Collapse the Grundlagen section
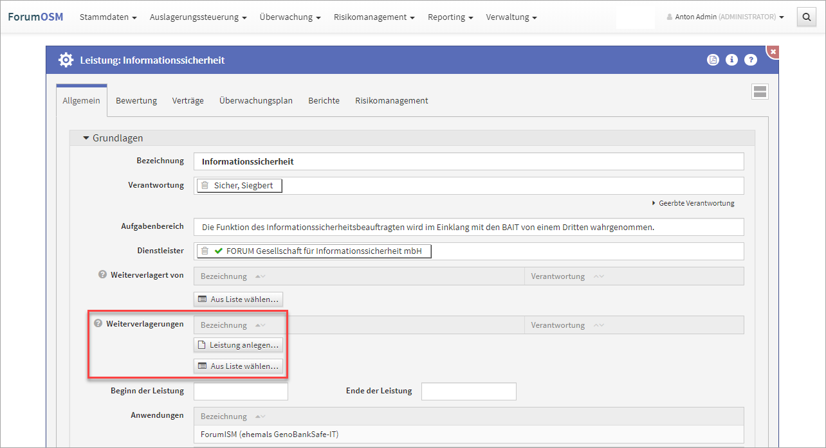The image size is (826, 448). pos(86,138)
